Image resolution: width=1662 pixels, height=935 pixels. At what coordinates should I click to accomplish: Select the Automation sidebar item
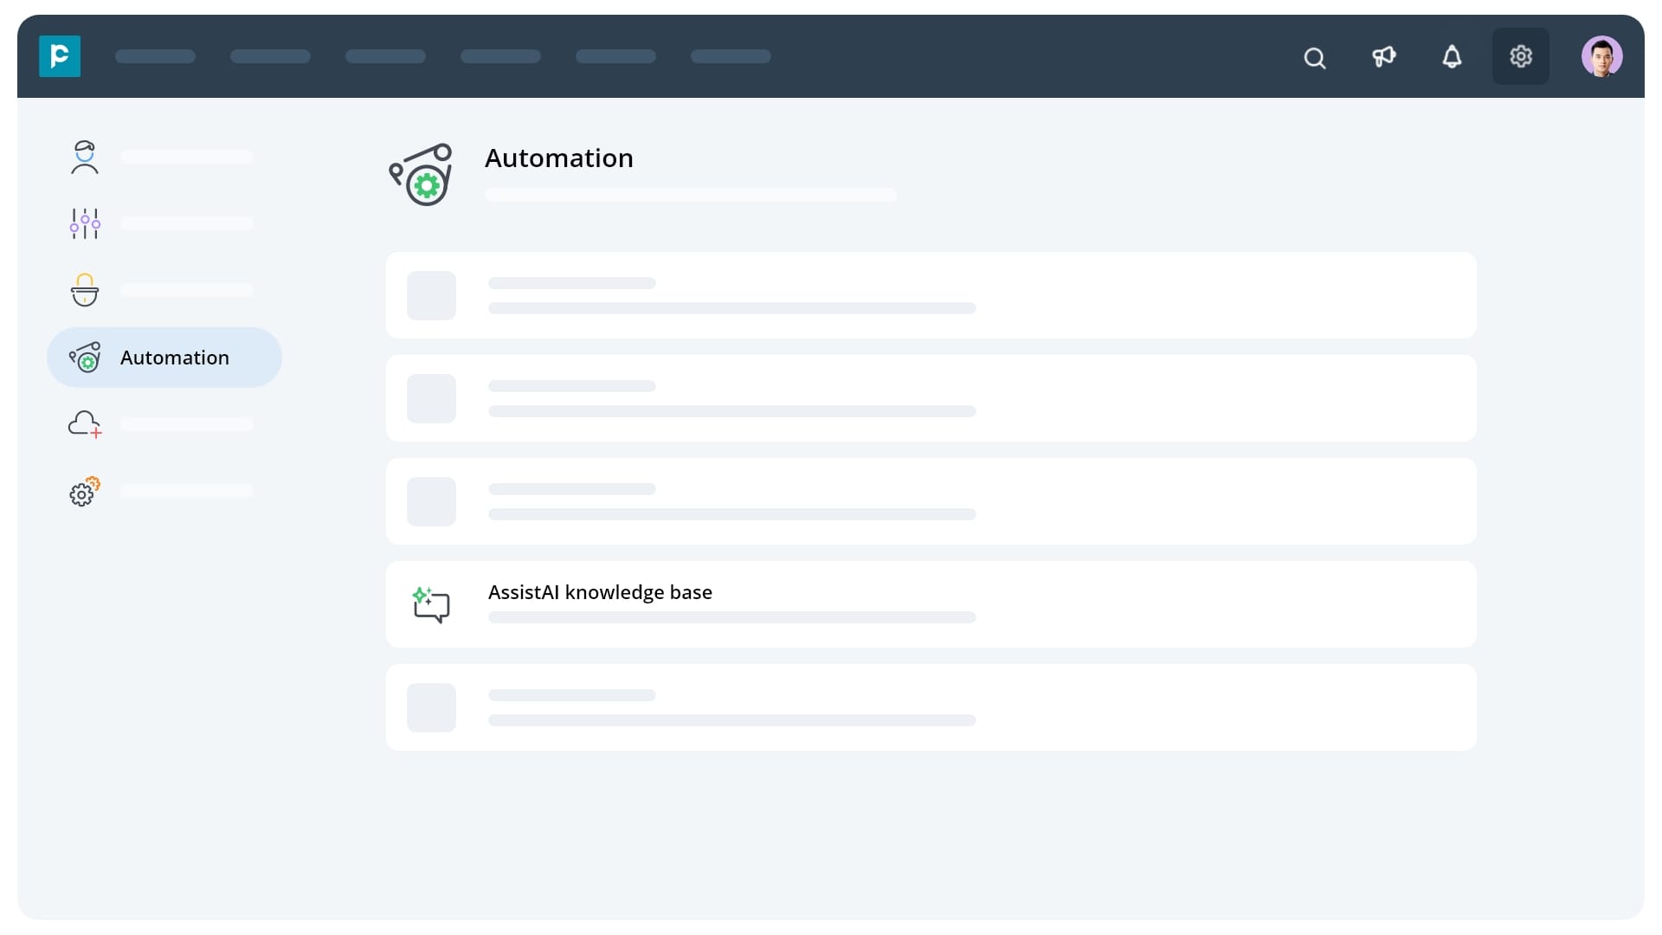click(164, 358)
